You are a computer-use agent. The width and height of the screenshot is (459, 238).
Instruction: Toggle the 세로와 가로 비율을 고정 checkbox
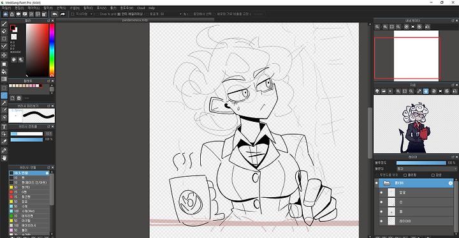pyautogui.click(x=215, y=14)
